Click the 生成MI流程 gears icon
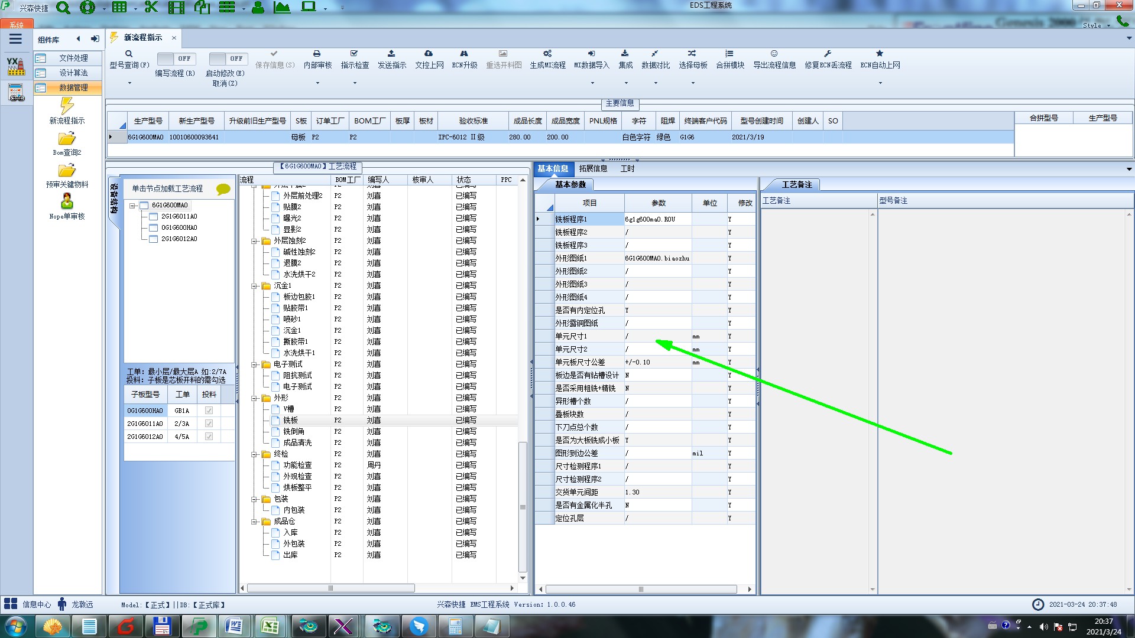The width and height of the screenshot is (1135, 638). point(547,54)
